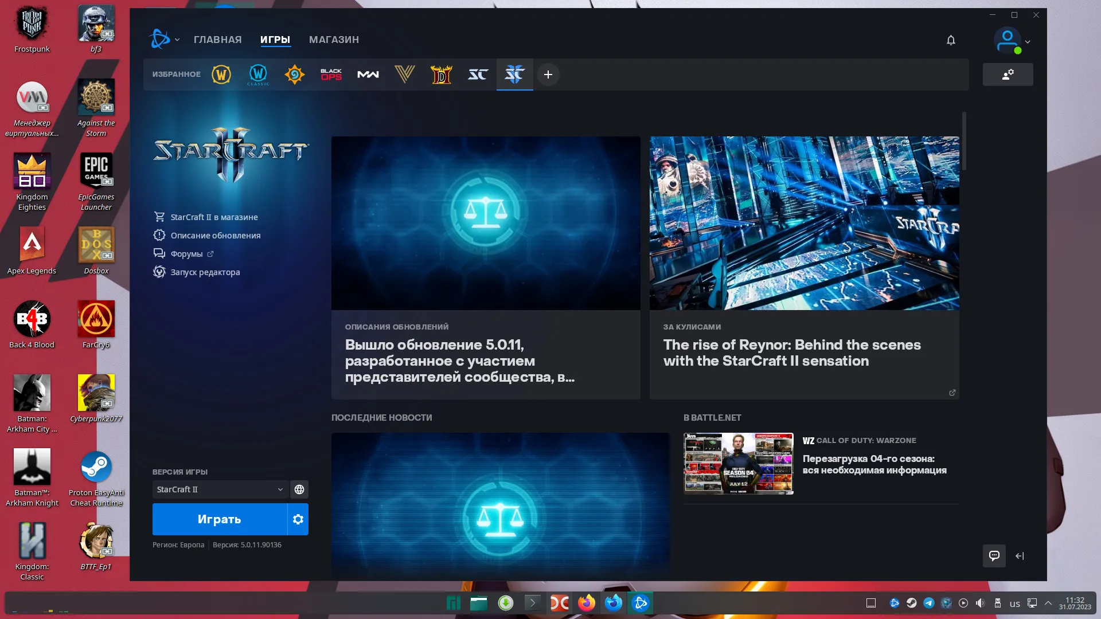Image resolution: width=1101 pixels, height=619 pixels.
Task: Select Kingdom Eighties desktop icon
Action: [x=32, y=182]
